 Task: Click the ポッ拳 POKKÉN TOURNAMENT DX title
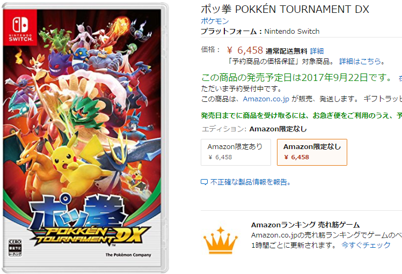coord(285,9)
